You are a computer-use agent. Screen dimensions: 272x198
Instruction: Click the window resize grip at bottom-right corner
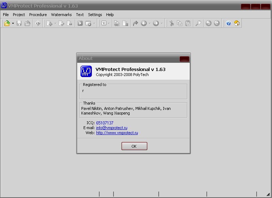pyautogui.click(x=268, y=194)
